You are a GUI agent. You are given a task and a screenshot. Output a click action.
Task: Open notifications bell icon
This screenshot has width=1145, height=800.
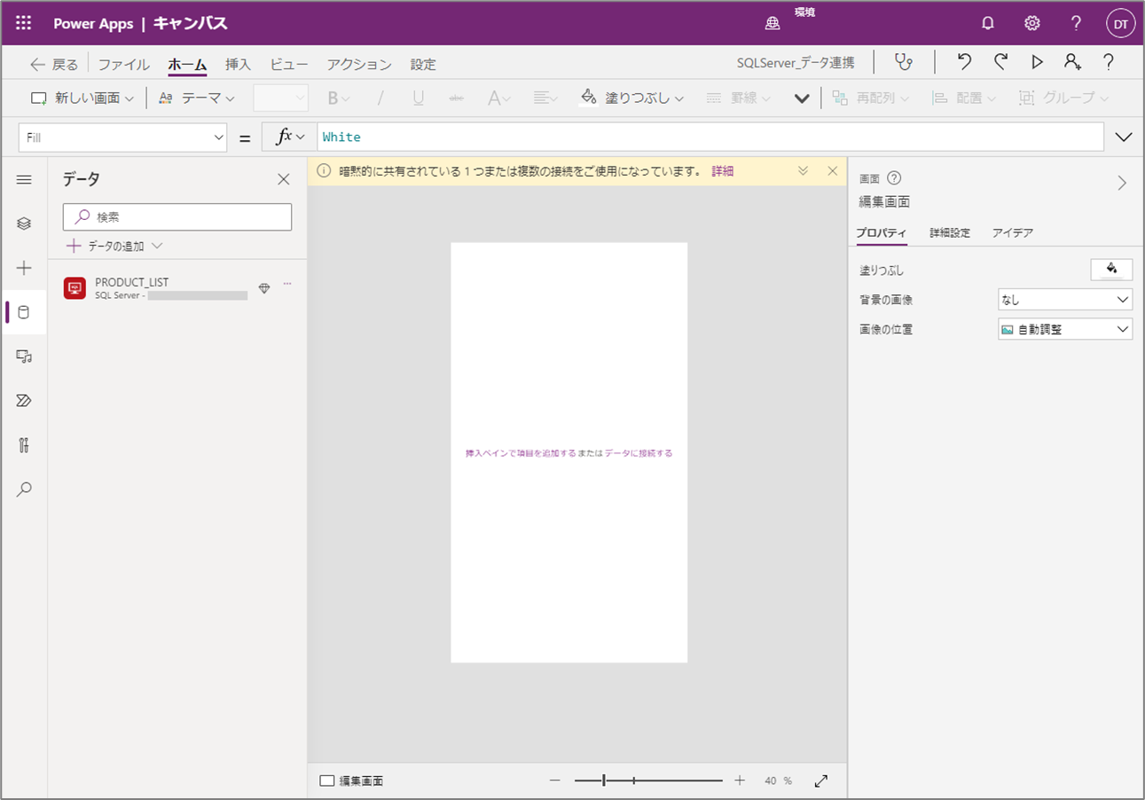click(988, 24)
